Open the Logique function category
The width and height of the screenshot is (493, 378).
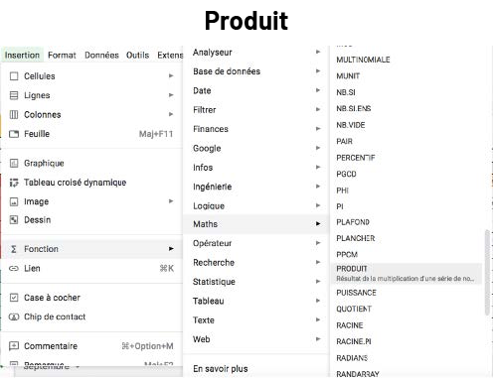pos(255,205)
